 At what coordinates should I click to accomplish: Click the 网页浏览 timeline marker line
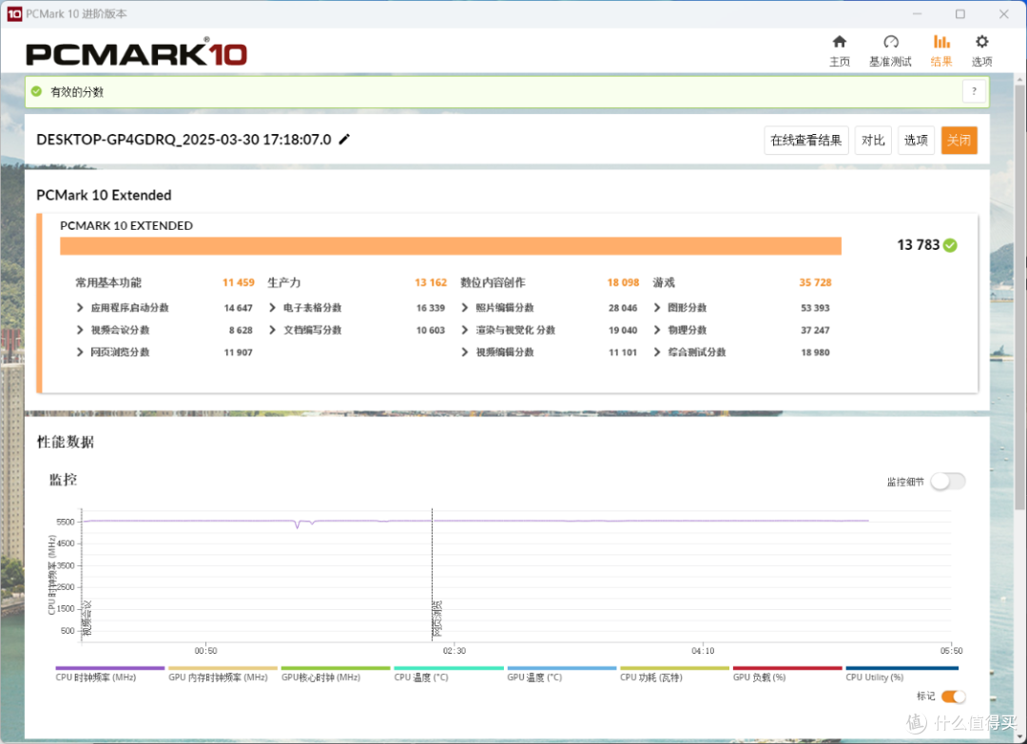point(433,576)
